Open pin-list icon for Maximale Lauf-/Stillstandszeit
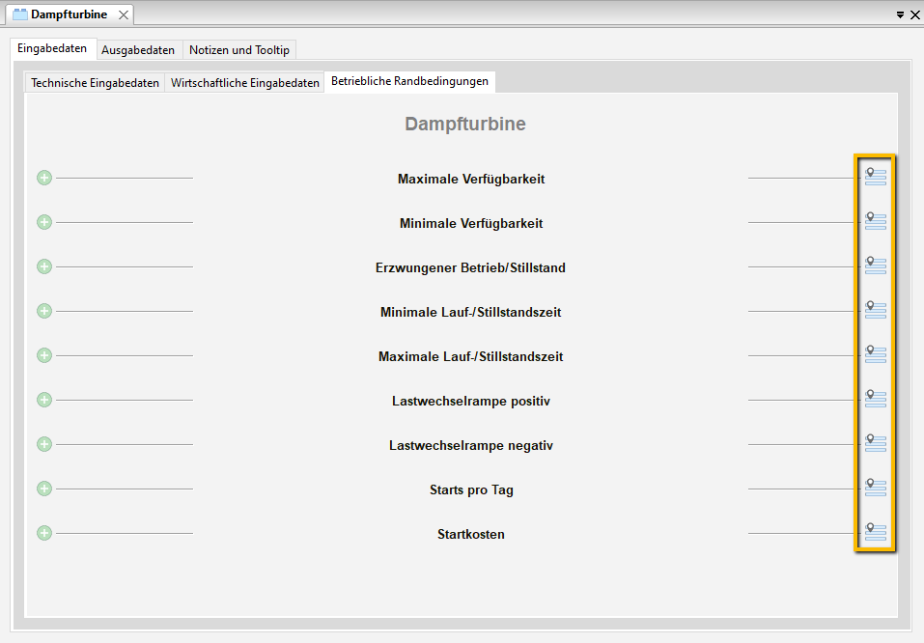Image resolution: width=924 pixels, height=643 pixels. click(875, 354)
